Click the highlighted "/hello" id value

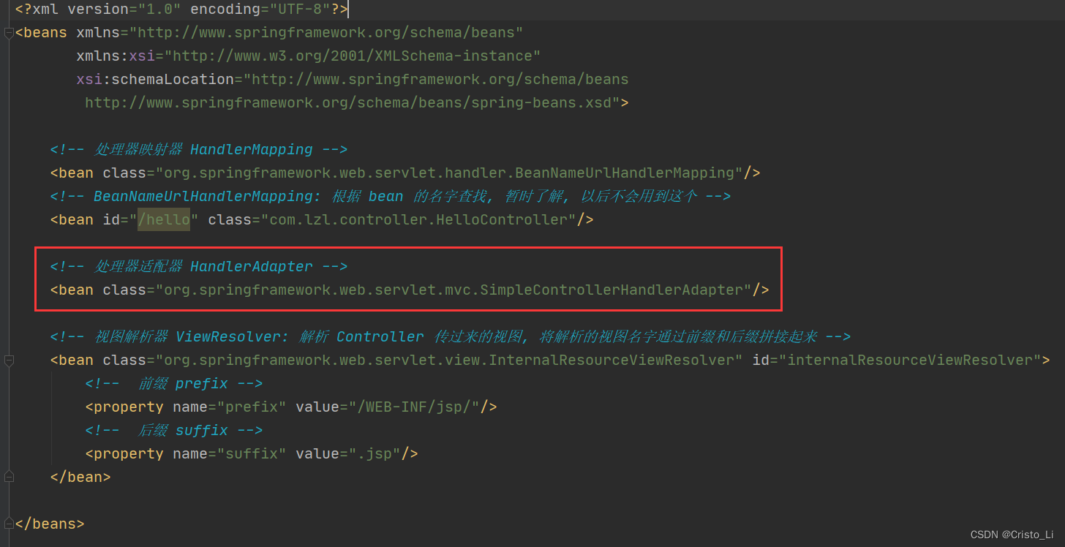point(164,220)
